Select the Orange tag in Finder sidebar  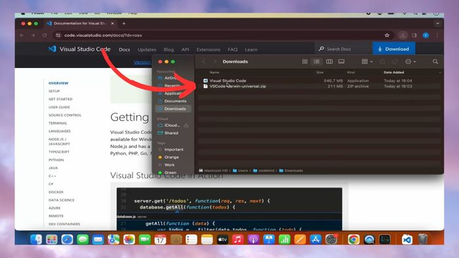(x=171, y=157)
